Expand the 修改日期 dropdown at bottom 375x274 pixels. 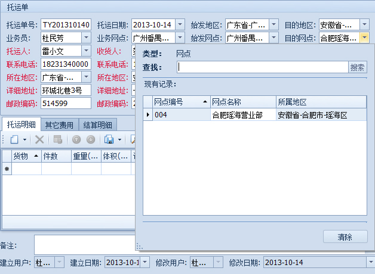[x=370, y=262]
